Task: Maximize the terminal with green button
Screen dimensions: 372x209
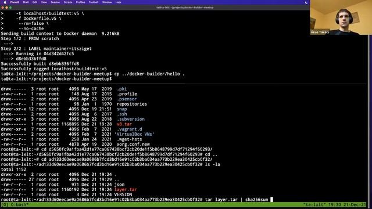Action: (10, 8)
